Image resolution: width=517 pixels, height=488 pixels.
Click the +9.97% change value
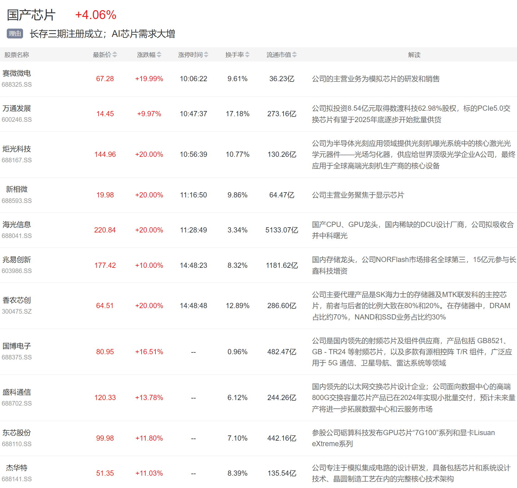click(x=149, y=114)
